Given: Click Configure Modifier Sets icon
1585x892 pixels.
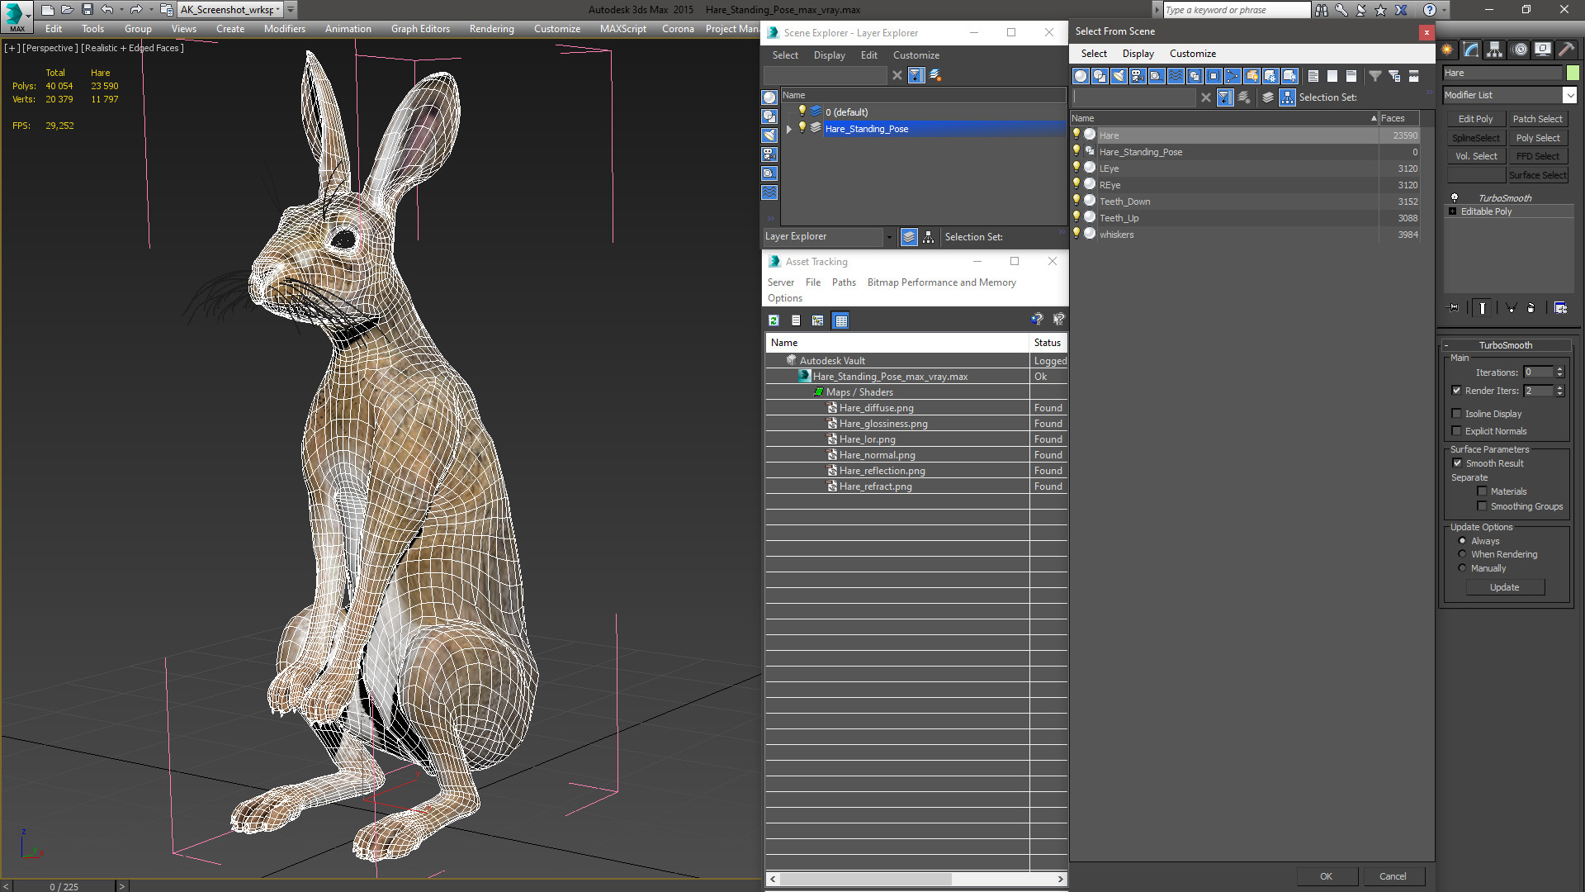Looking at the screenshot, I should [x=1560, y=308].
